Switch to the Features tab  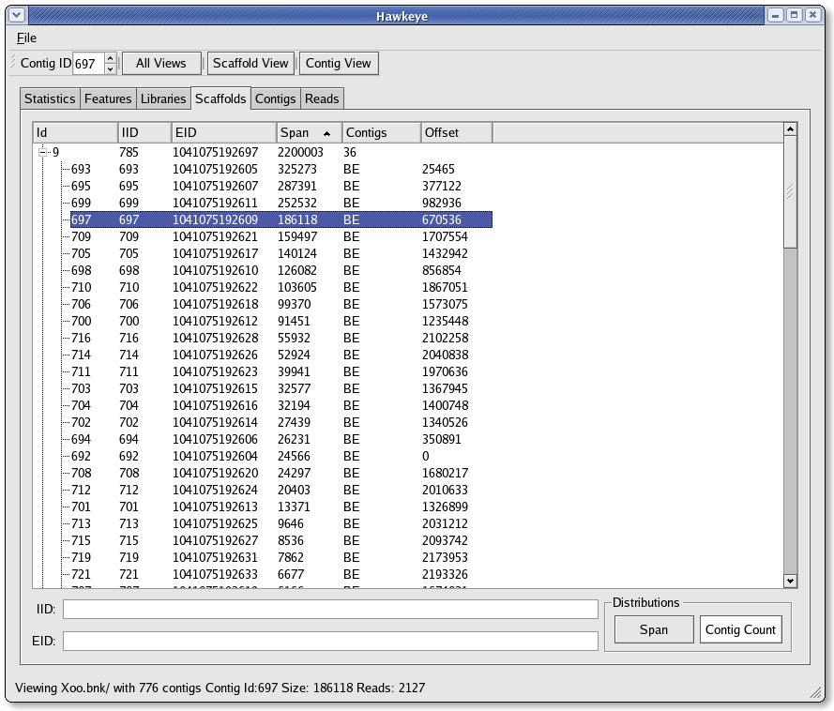tap(108, 98)
